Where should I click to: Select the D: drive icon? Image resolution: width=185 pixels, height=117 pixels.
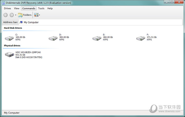click(x=53, y=38)
